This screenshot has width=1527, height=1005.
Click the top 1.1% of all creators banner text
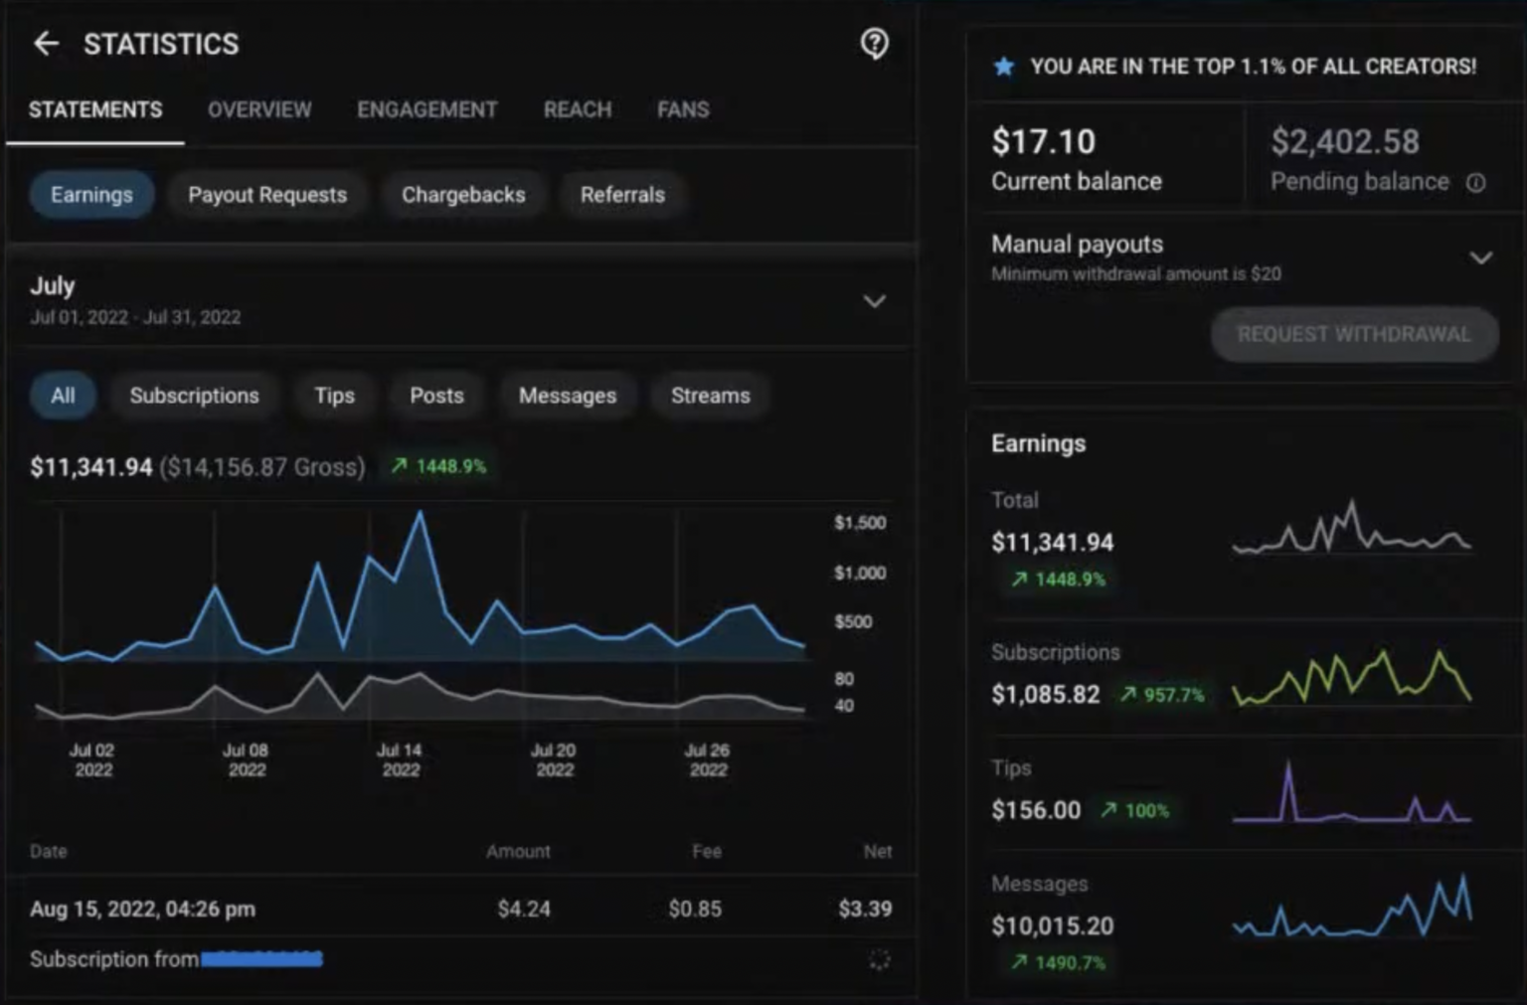tap(1253, 67)
